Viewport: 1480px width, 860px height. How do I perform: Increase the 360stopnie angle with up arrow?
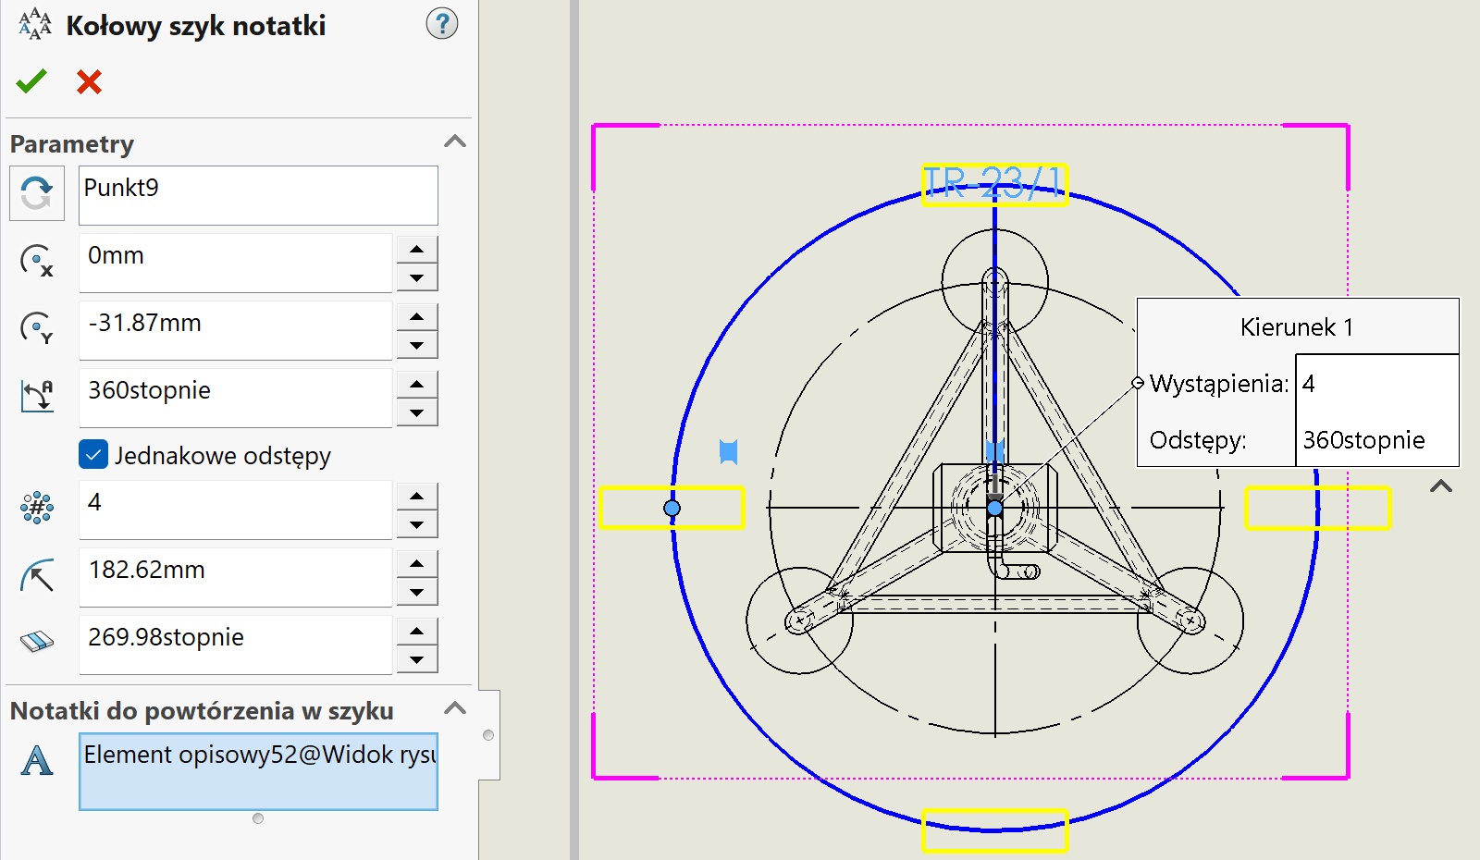pos(417,384)
